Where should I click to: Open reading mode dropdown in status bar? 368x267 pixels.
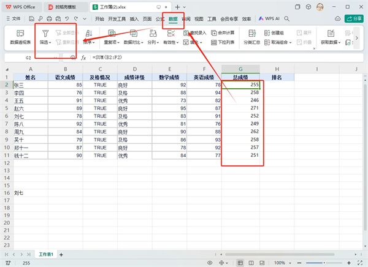(x=227, y=263)
